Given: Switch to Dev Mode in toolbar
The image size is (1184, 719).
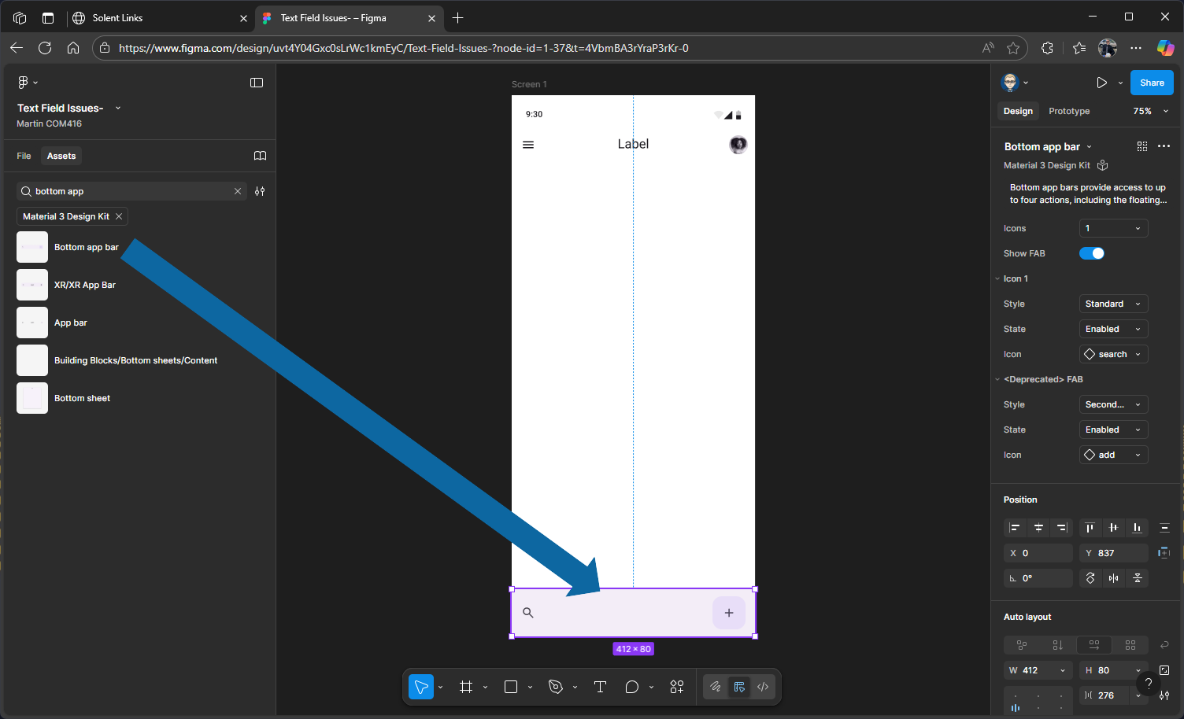Looking at the screenshot, I should [763, 687].
